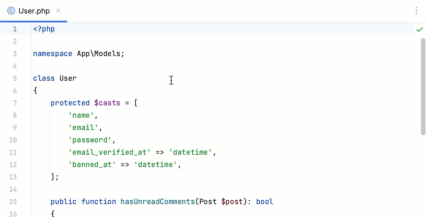Click the App\Models namespace reference
The height and width of the screenshot is (217, 426).
pos(100,54)
